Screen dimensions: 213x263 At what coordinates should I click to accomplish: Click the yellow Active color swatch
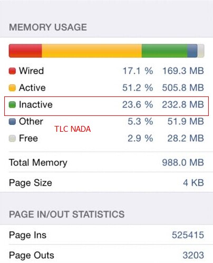pos(12,88)
